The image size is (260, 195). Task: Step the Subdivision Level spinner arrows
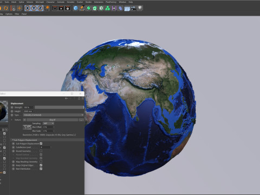(50, 147)
